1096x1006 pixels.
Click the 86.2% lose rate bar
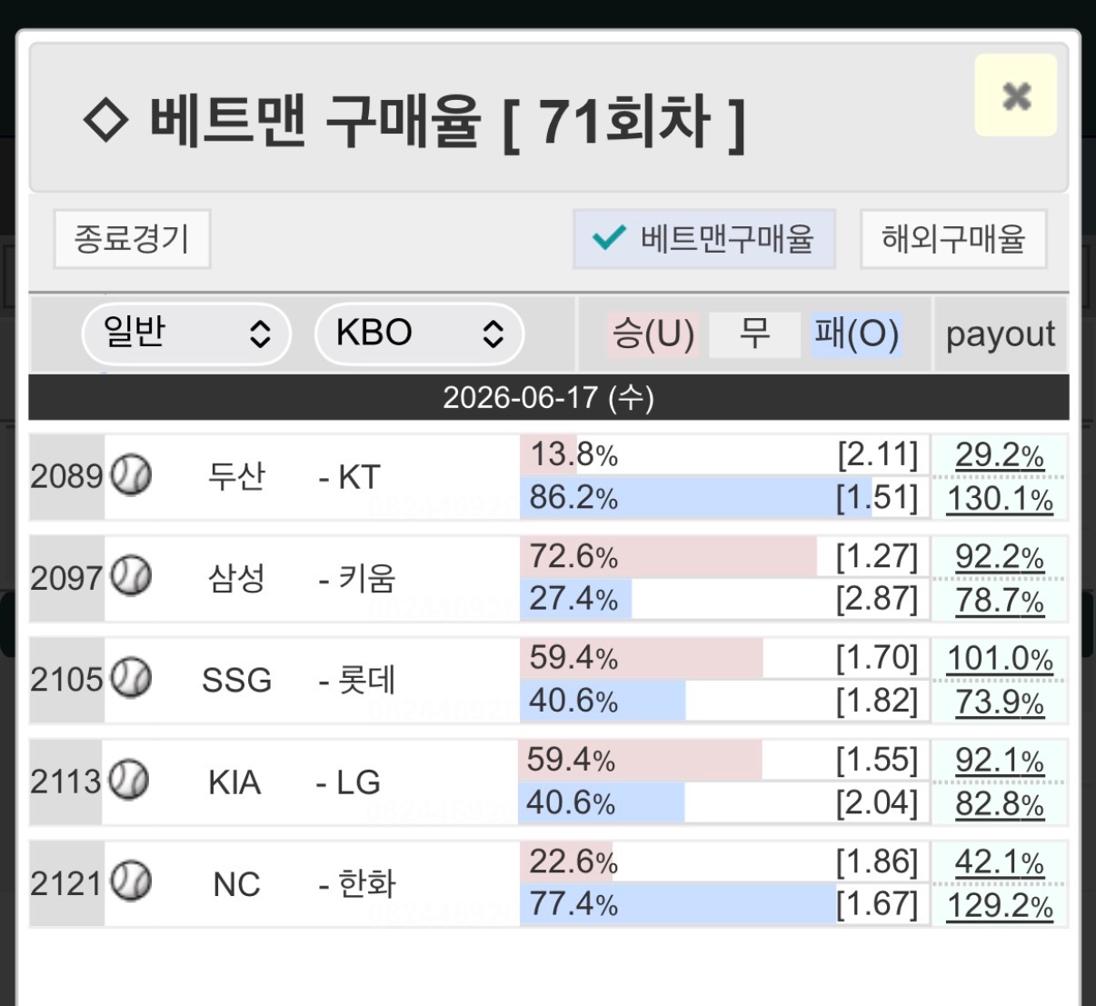tap(696, 498)
